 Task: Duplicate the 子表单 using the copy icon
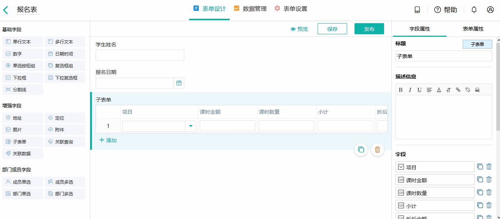[x=361, y=150]
